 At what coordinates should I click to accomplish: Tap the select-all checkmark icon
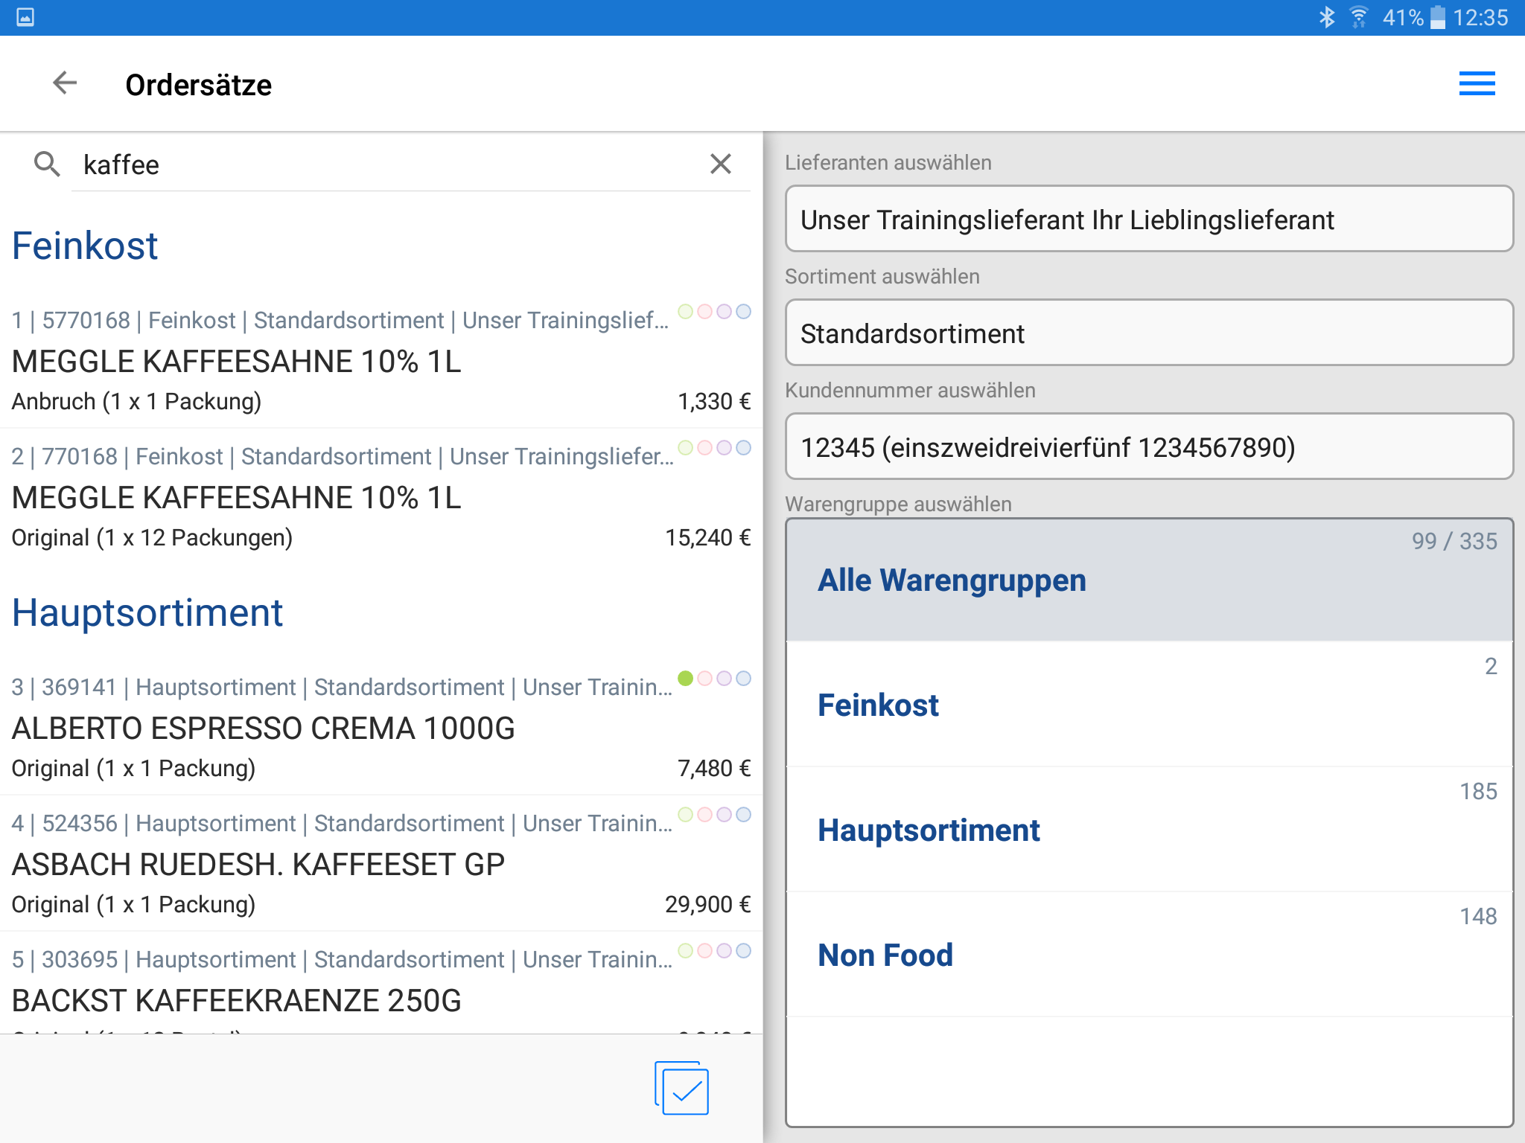682,1088
